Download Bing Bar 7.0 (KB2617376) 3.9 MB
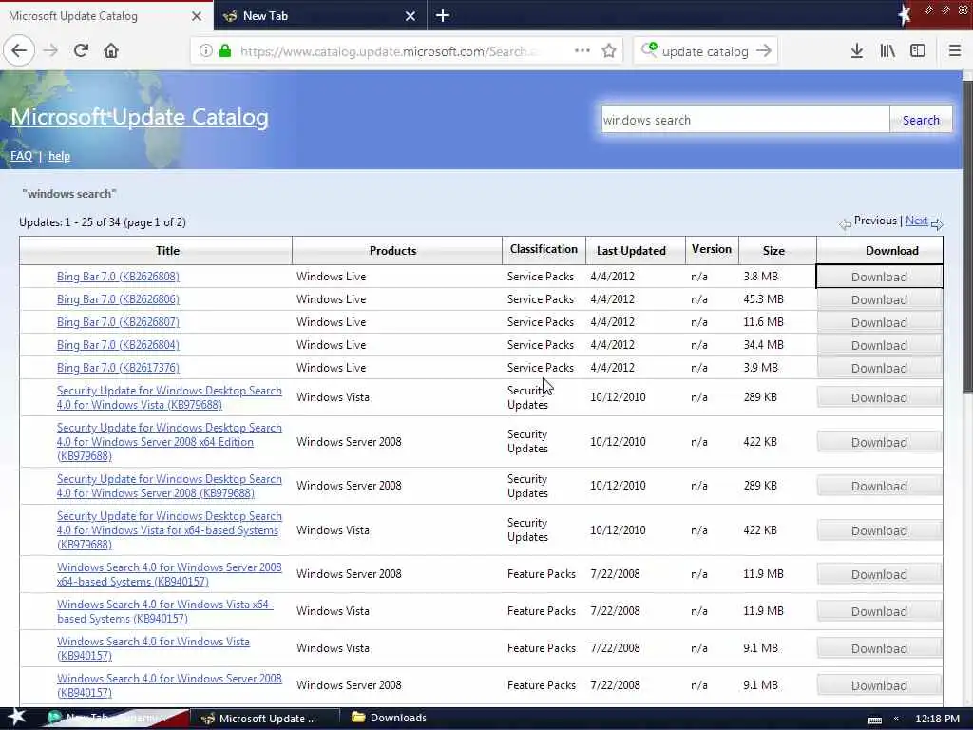 tap(879, 369)
